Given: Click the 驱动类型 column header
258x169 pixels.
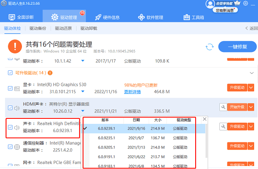Looking at the screenshot, I should click(184, 120).
